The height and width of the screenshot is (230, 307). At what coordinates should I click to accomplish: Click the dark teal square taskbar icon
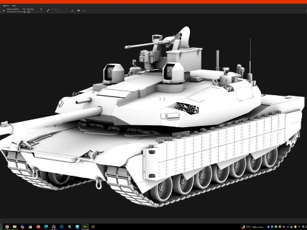coord(62,227)
